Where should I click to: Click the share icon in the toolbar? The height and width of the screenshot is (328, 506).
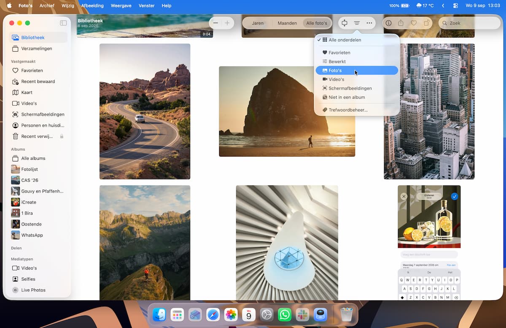401,23
